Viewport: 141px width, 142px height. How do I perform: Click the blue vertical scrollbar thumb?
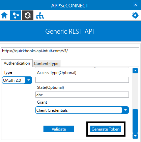pos(135,121)
